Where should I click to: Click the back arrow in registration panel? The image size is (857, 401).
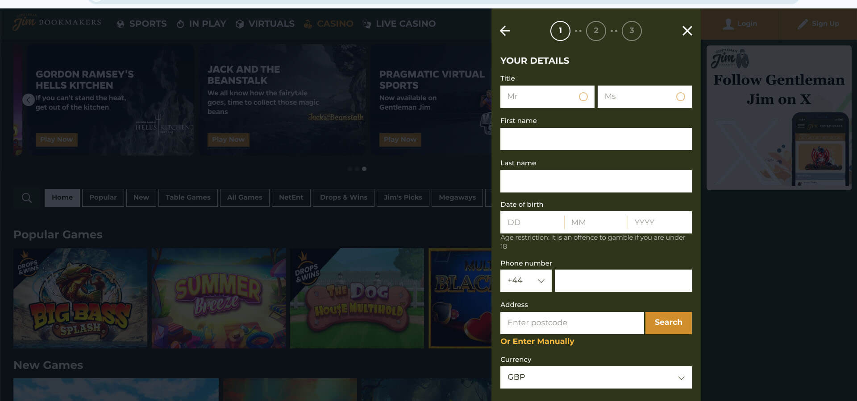(505, 31)
